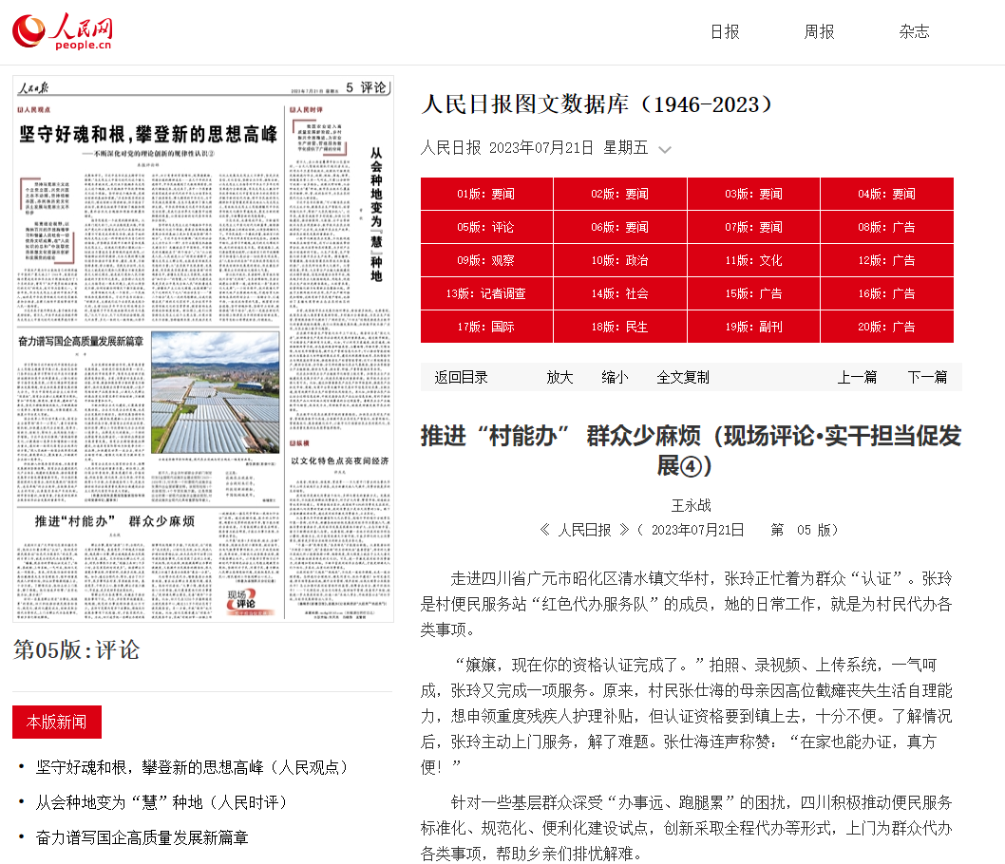Image resolution: width=1005 pixels, height=864 pixels.
Task: Open 13版: 记者调查 page
Action: (x=486, y=294)
